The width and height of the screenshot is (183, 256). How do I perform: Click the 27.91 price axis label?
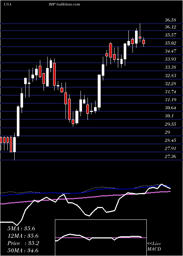[171, 148]
